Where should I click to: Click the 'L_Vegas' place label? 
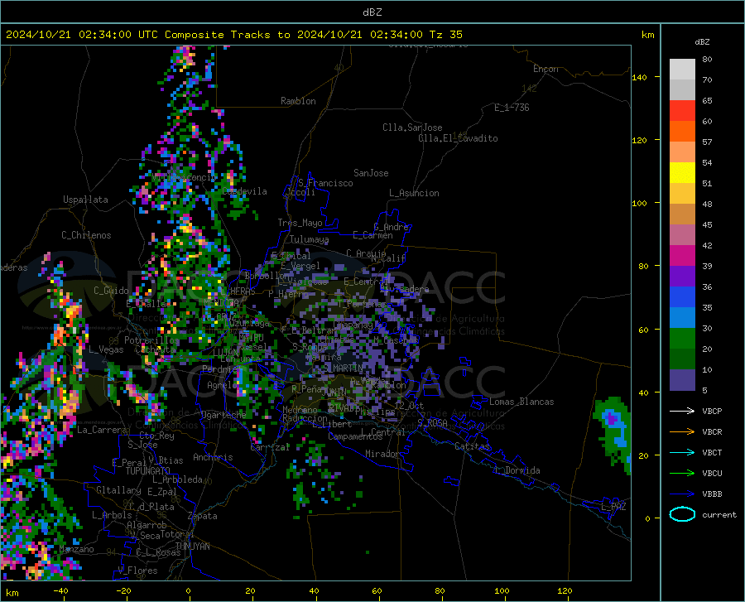tap(106, 349)
